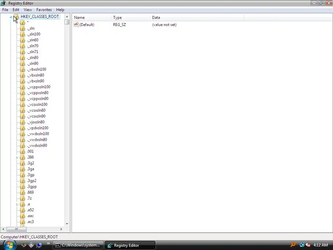Expand the .386 key

[17, 158]
